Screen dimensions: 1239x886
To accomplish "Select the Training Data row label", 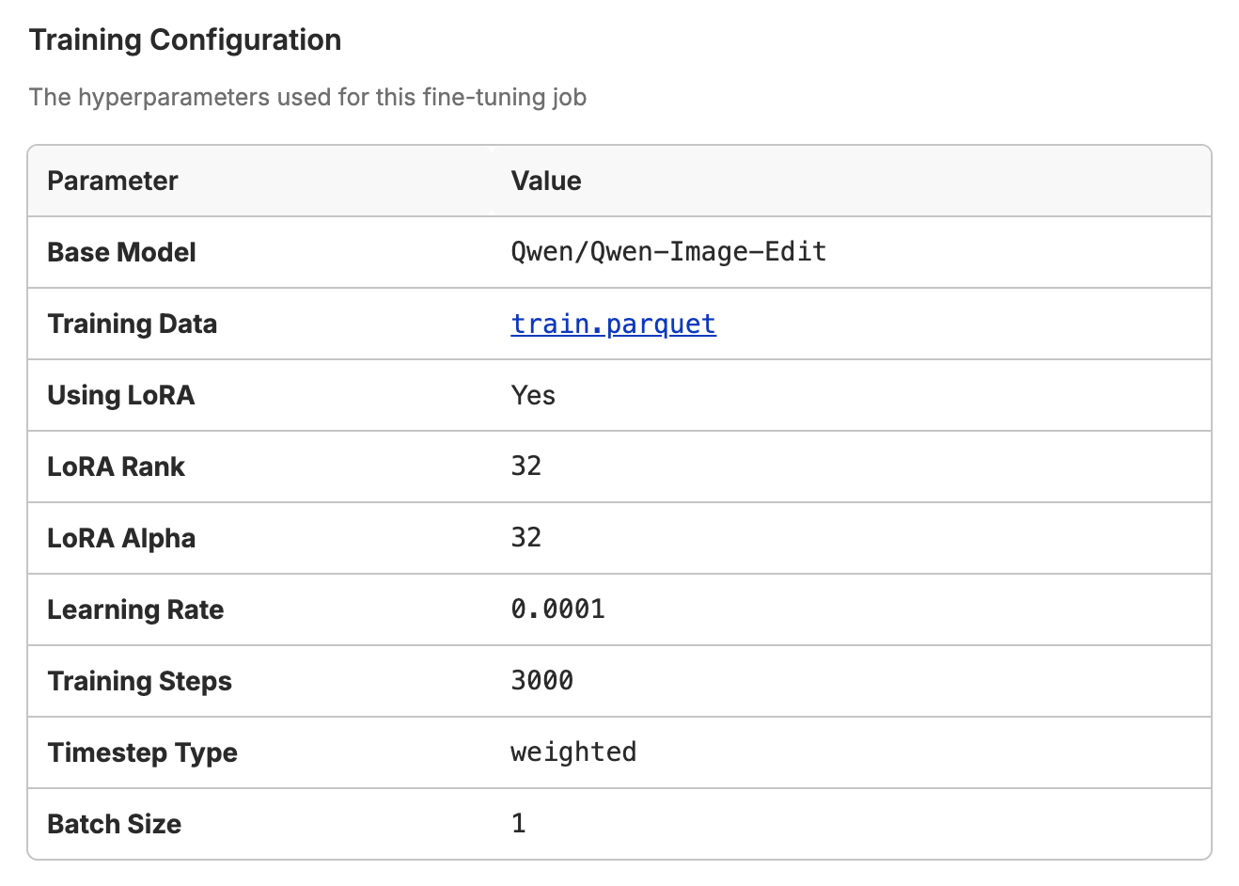I will [133, 324].
